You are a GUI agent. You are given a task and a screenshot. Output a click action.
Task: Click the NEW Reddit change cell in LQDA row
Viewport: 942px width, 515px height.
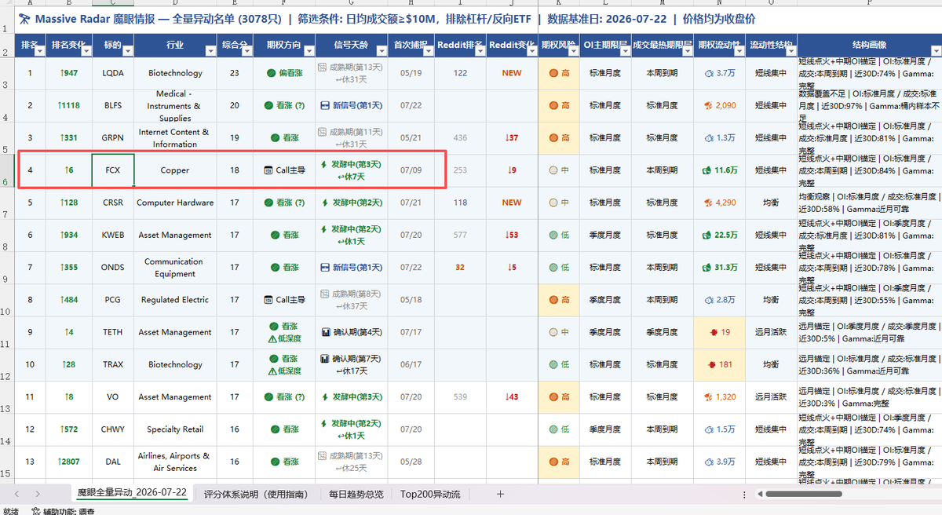pyautogui.click(x=512, y=73)
